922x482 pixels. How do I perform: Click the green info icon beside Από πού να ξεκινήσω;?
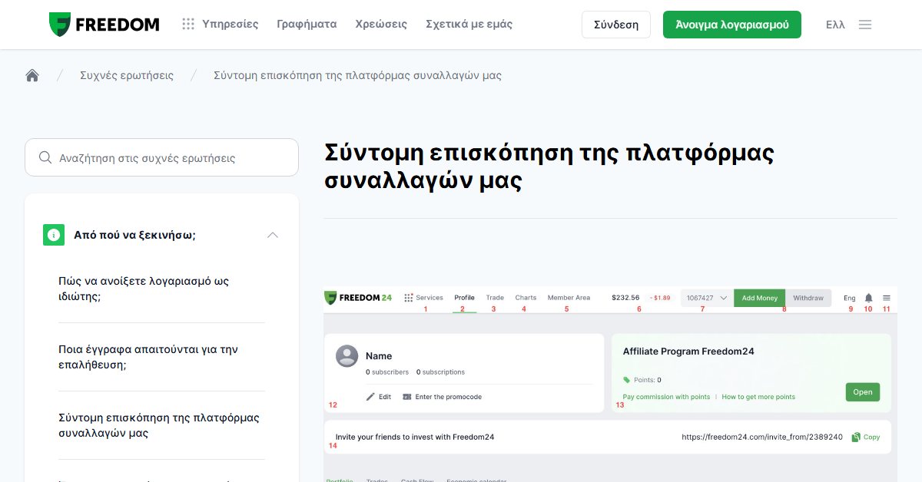54,235
